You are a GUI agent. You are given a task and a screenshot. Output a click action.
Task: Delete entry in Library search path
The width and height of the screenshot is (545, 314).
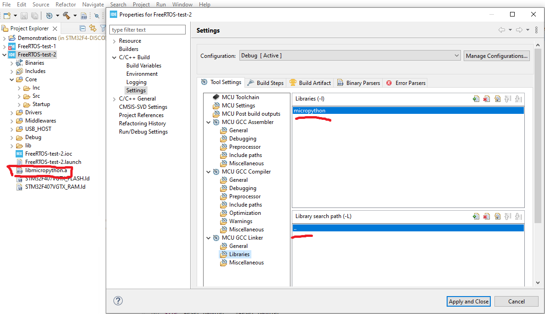pos(487,216)
